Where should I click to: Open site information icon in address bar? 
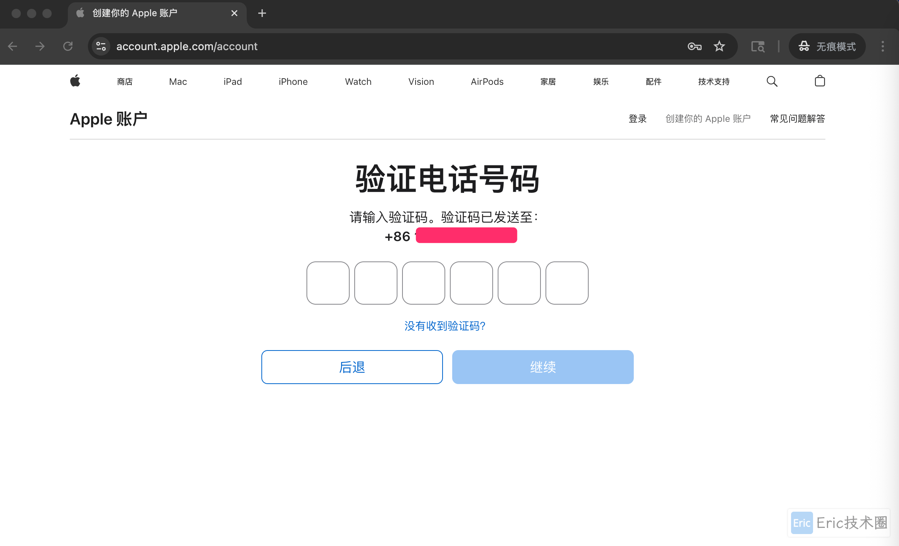click(x=101, y=46)
